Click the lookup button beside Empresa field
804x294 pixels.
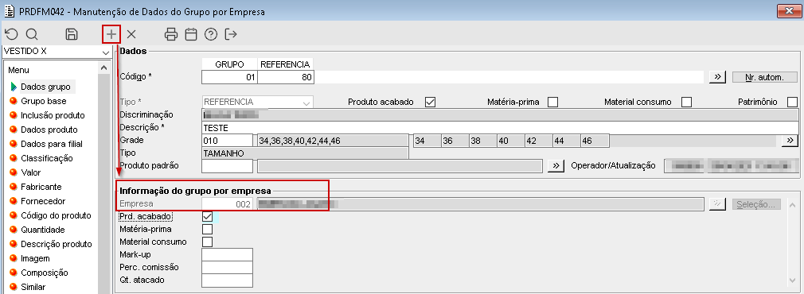click(717, 204)
